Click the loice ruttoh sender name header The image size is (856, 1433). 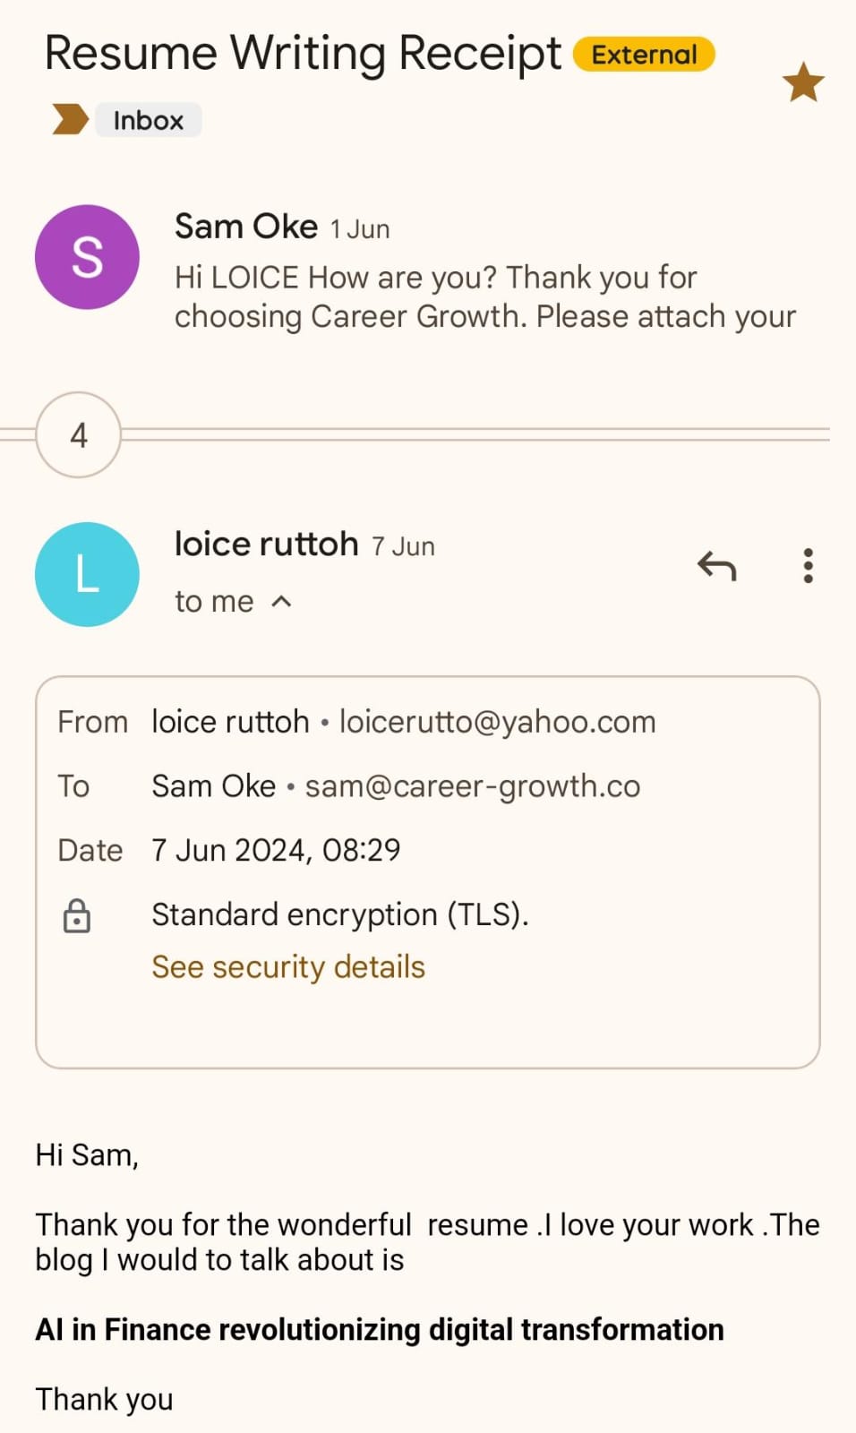click(266, 544)
